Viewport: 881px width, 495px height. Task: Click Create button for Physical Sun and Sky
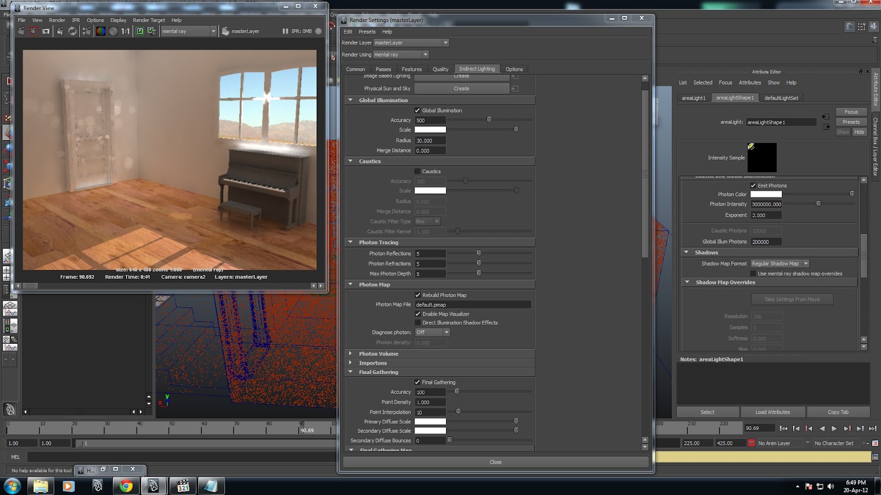(x=461, y=89)
